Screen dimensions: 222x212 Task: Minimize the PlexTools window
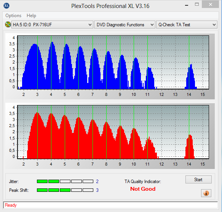click(x=187, y=5)
